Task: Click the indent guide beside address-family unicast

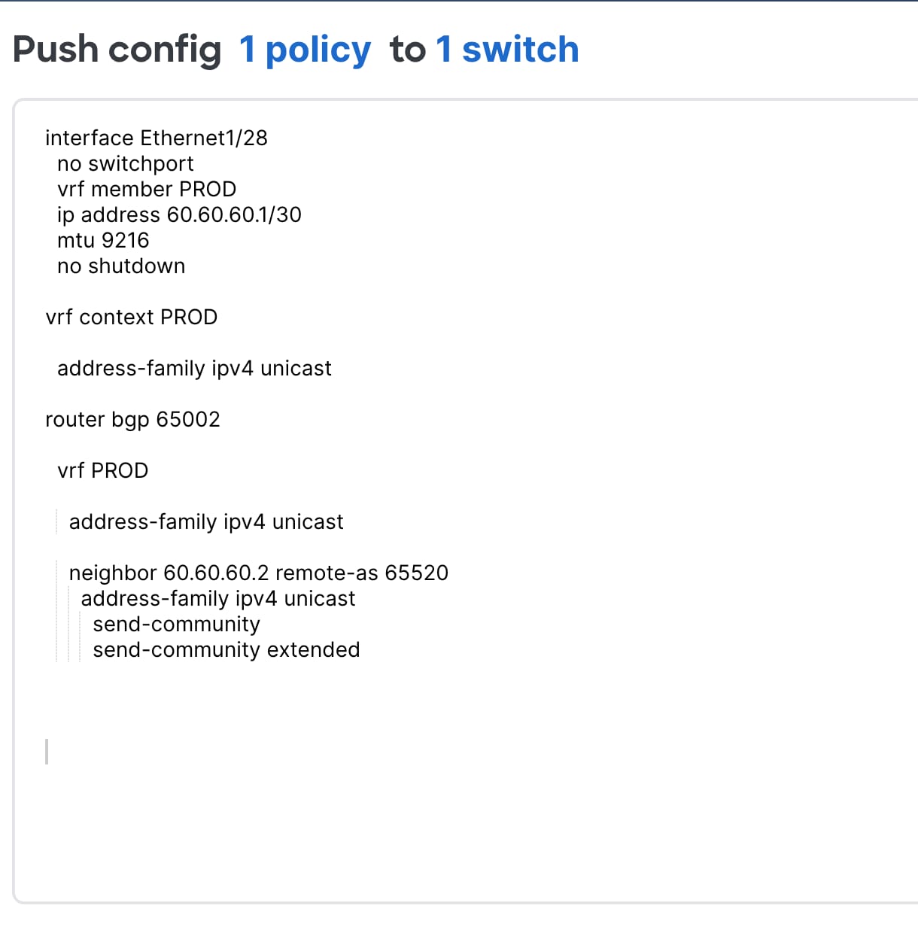Action: [x=57, y=521]
